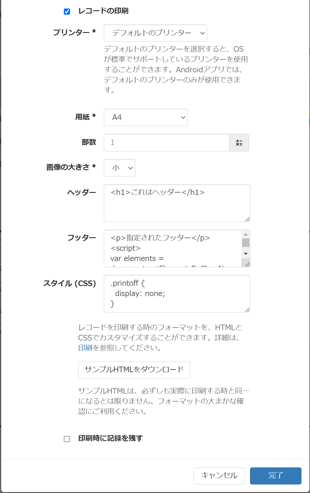This screenshot has width=310, height=493.
Task: Click the キャンセル button
Action: [x=219, y=476]
